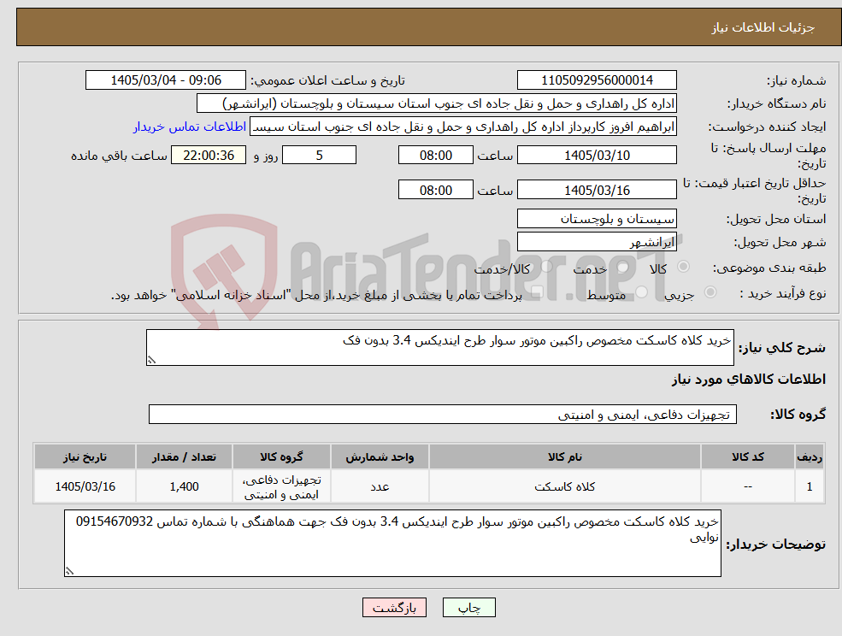Click the شماره نیاز number field
The image size is (842, 636).
pyautogui.click(x=597, y=80)
